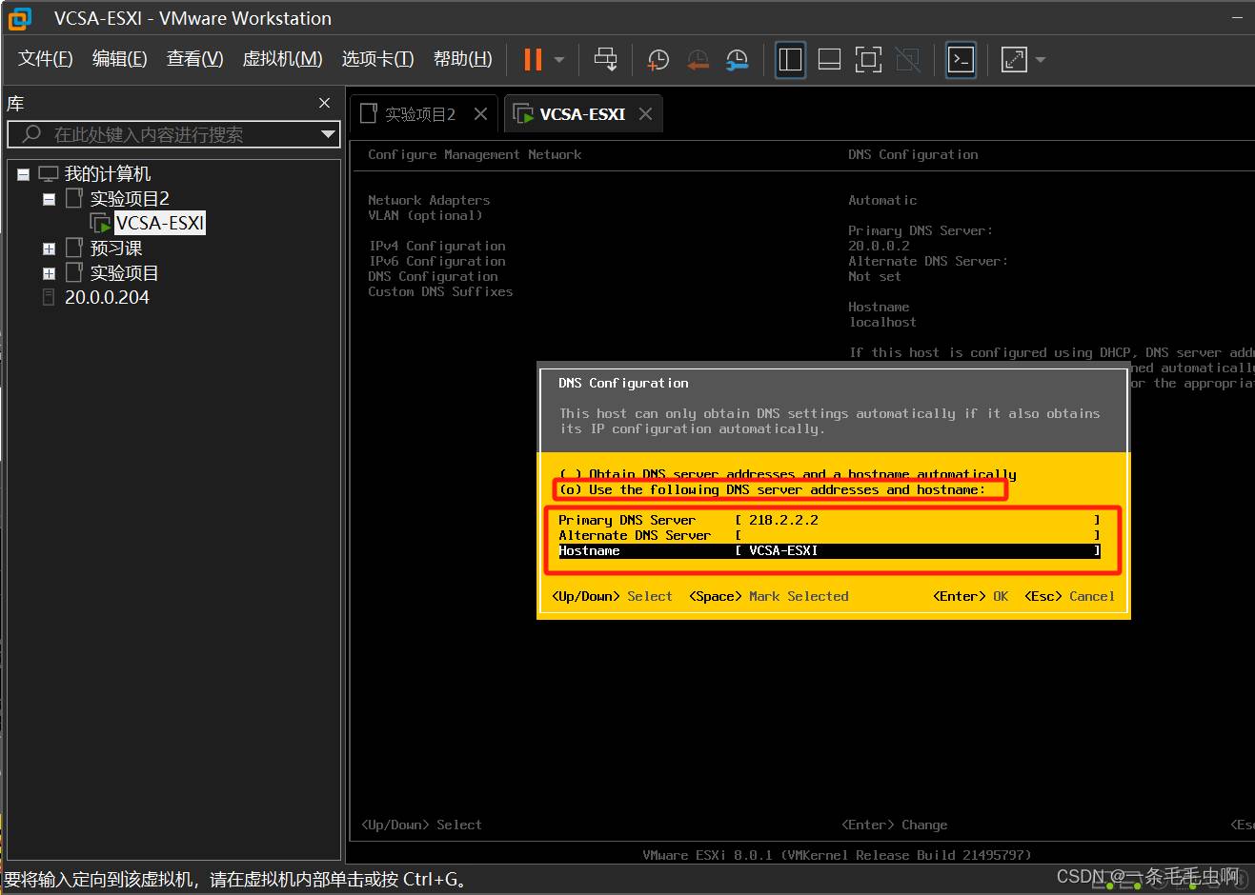
Task: Click the stretch guest display icon
Action: click(x=1014, y=60)
